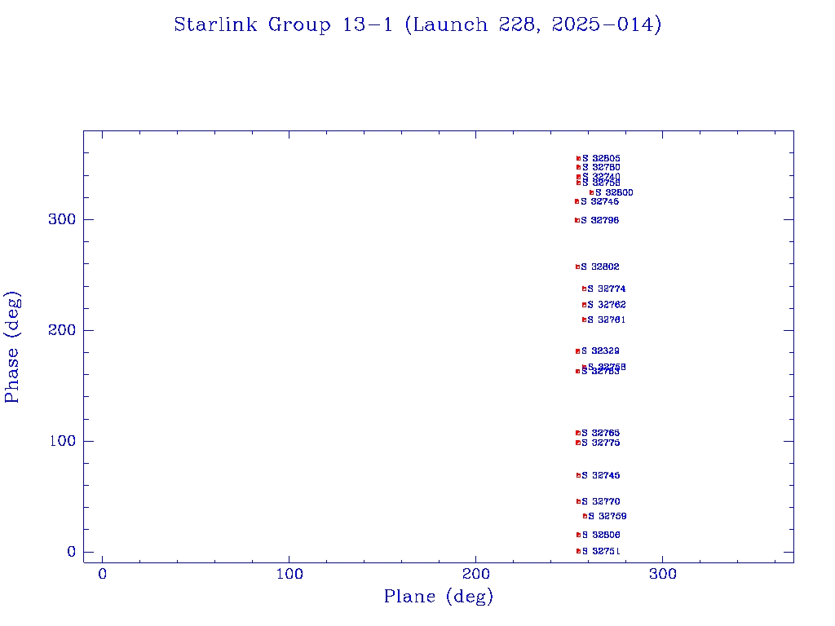The image size is (835, 626).
Task: Click the satellite label S 32805
Action: point(601,158)
